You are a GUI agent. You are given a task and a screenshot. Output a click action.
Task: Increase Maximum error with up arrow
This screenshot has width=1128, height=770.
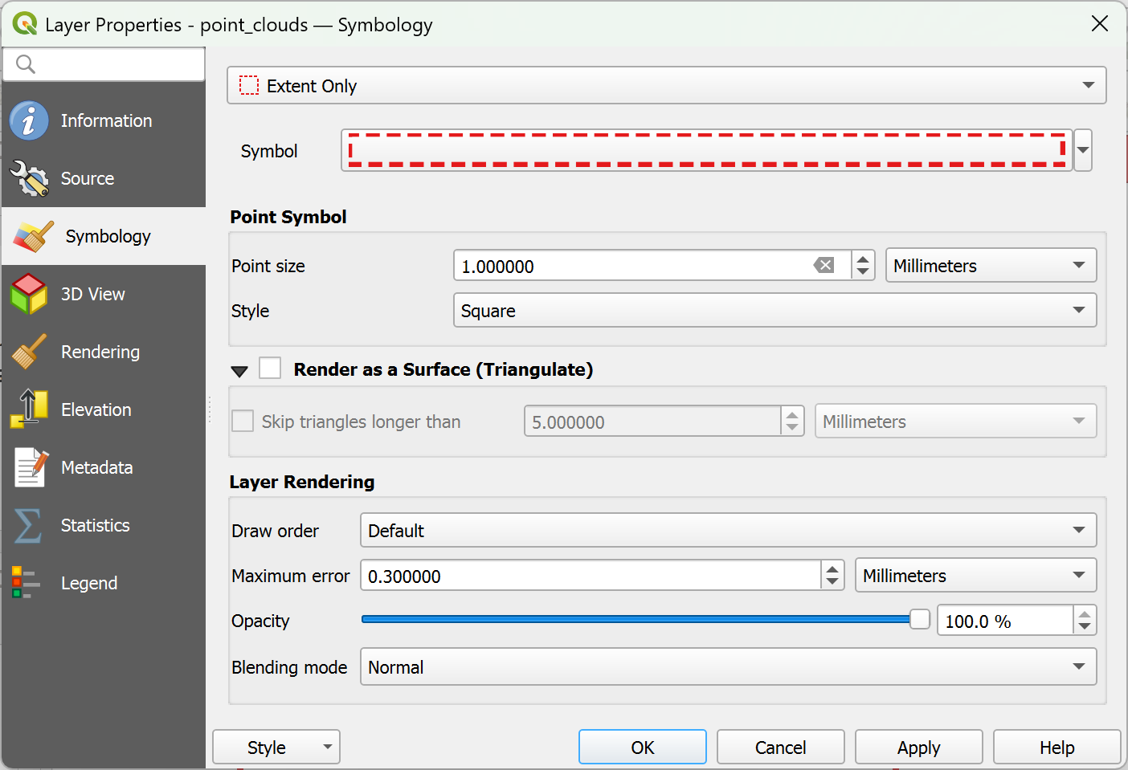[x=832, y=568]
